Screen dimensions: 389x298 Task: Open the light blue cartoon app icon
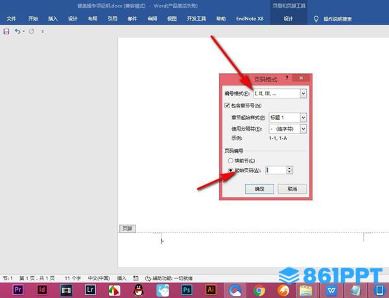163,290
